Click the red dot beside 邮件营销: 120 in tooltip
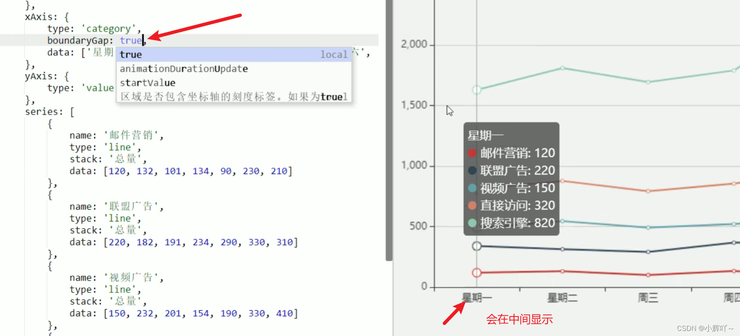The height and width of the screenshot is (336, 740). click(x=472, y=153)
